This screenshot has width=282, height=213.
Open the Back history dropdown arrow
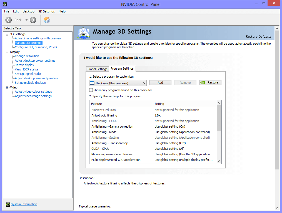point(26,20)
